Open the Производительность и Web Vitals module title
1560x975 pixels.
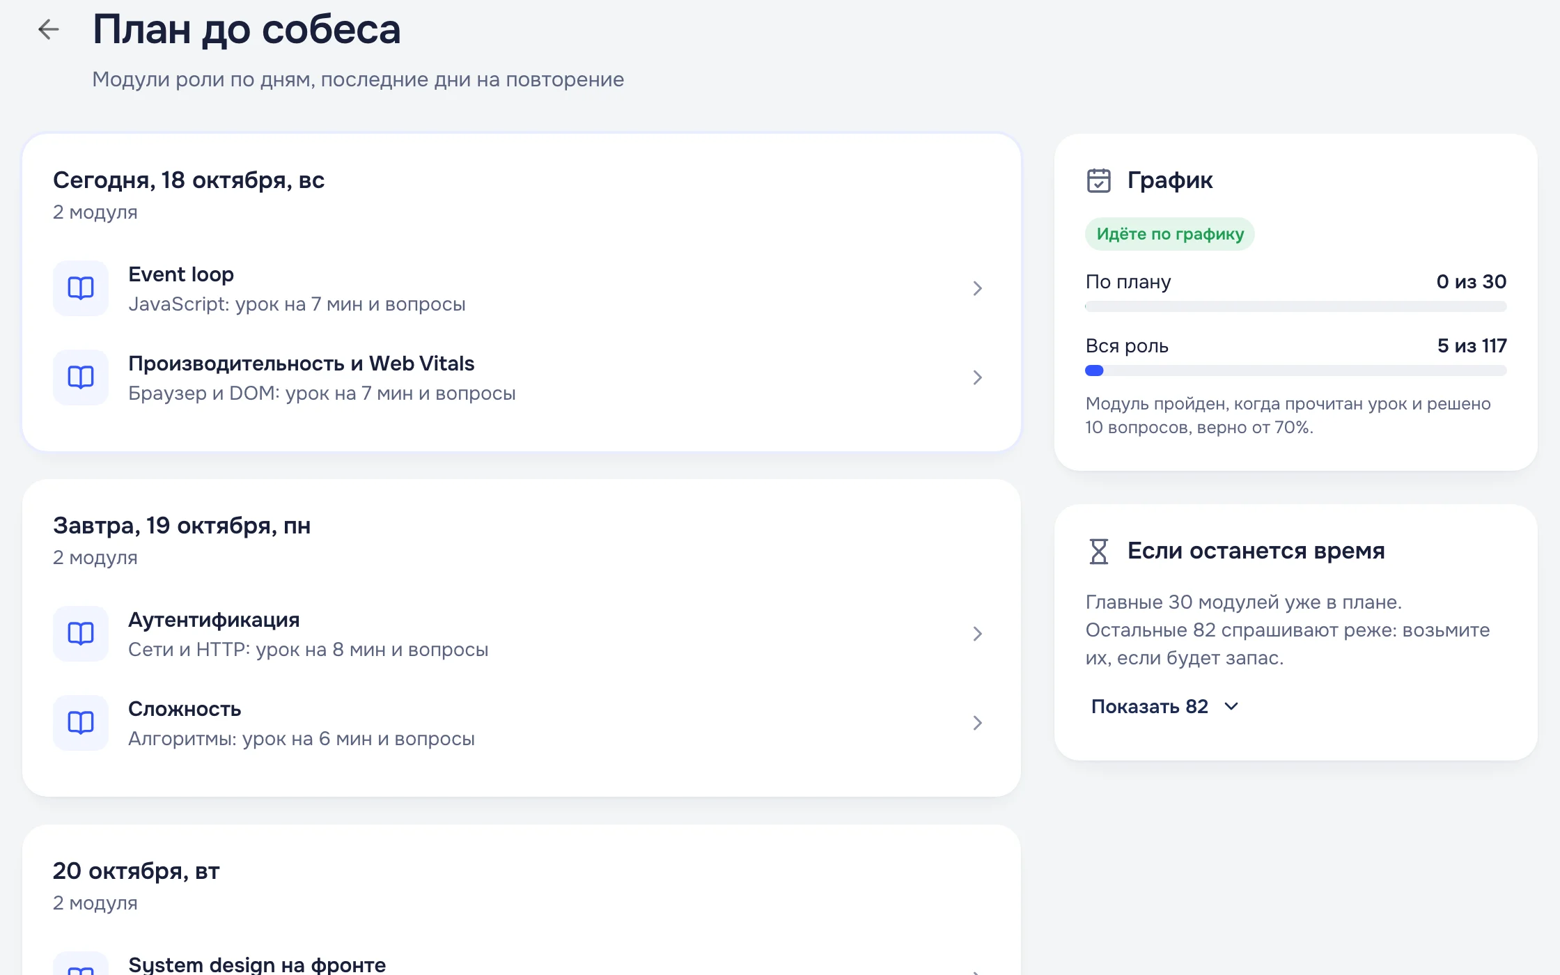(x=302, y=364)
